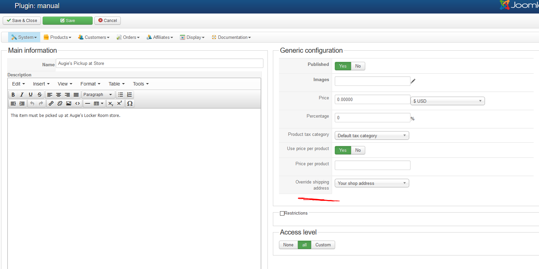Toggle bold formatting in the editor
Screen dimensions: 539x269
pyautogui.click(x=13, y=95)
